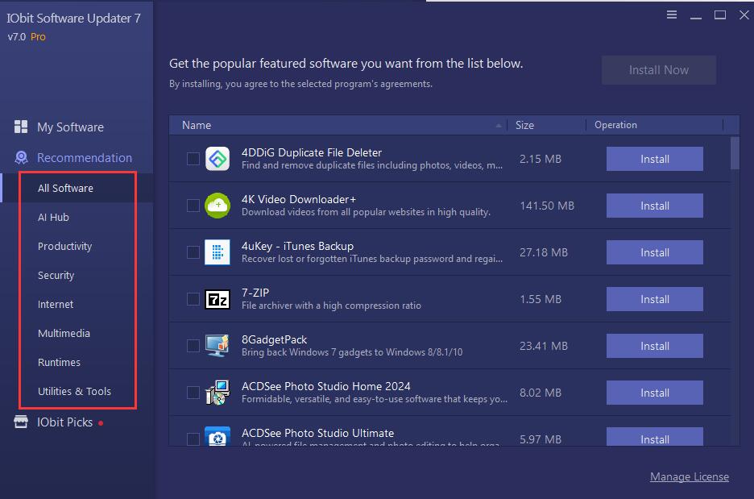754x499 pixels.
Task: Check ACDSee Photo Studio Home 2024 checkbox
Action: (x=193, y=393)
